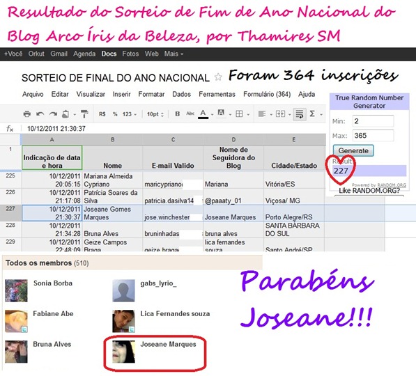Apply percent number format
Viewport: 416px width, 376px height.
(115, 114)
